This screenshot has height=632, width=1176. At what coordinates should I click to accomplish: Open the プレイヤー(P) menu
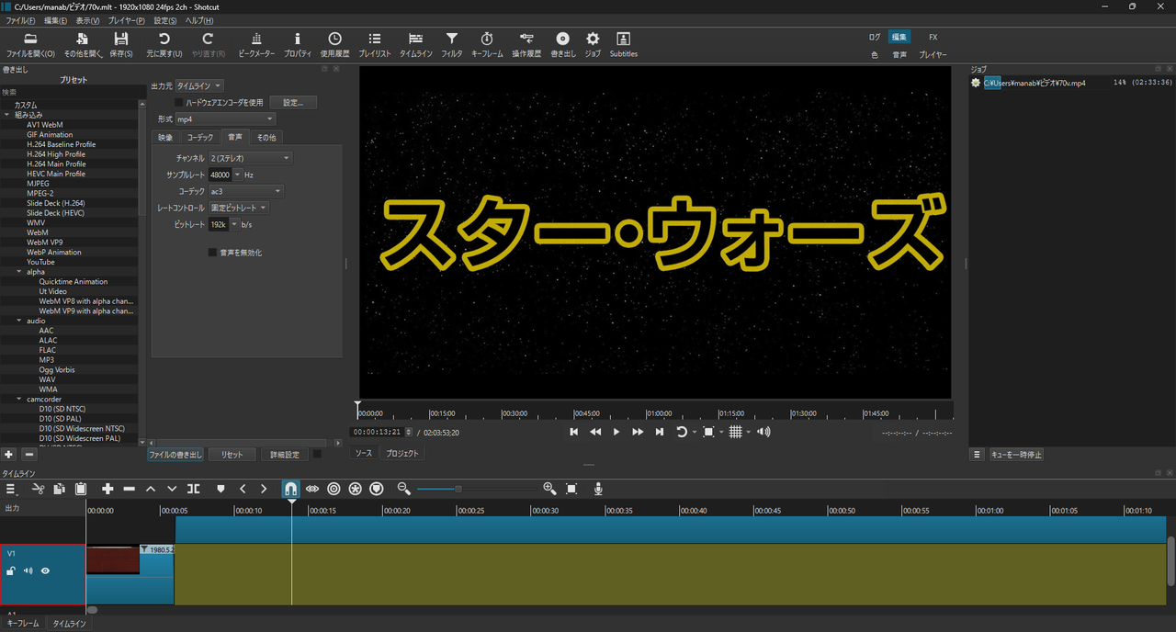126,20
